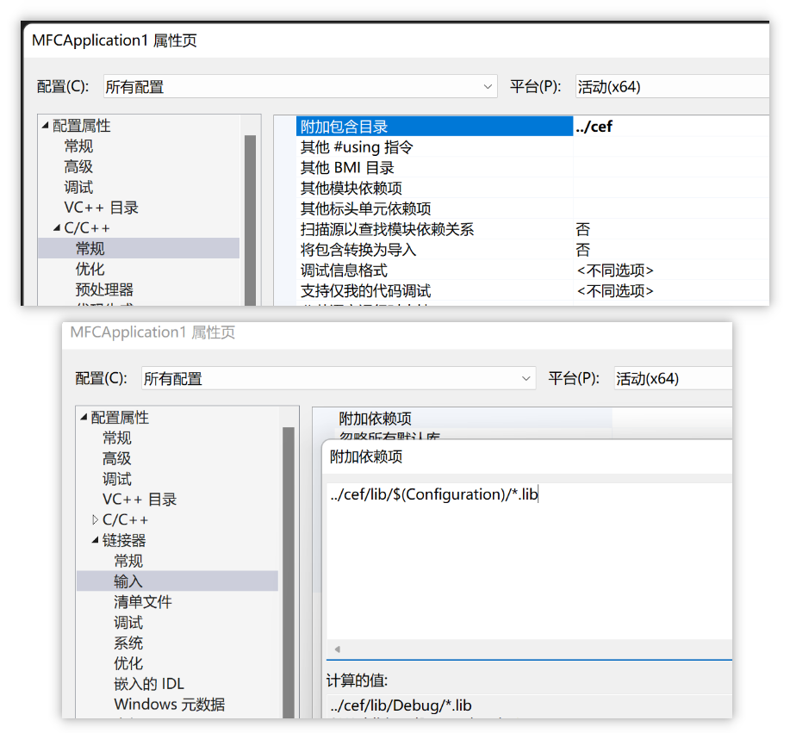Screen dimensions: 790x733
Task: Select 清单文件 under 链接器
Action: [x=143, y=602]
